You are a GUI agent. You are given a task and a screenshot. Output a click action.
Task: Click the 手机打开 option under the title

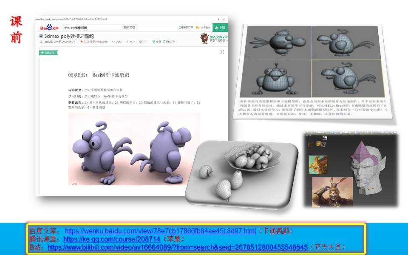(168, 42)
